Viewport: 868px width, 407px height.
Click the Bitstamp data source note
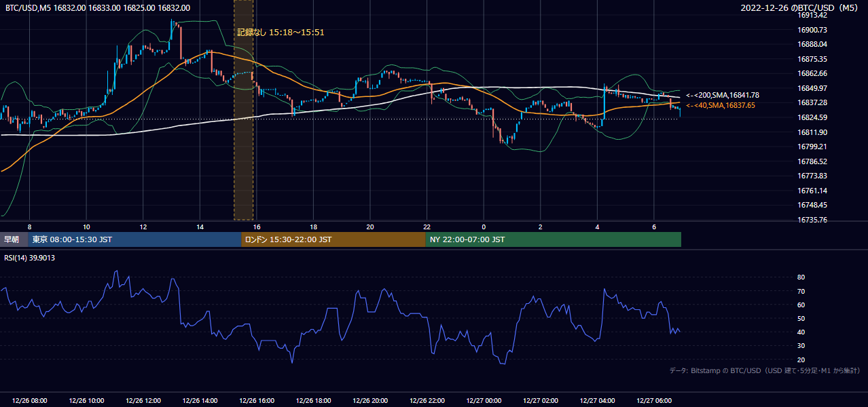(765, 370)
